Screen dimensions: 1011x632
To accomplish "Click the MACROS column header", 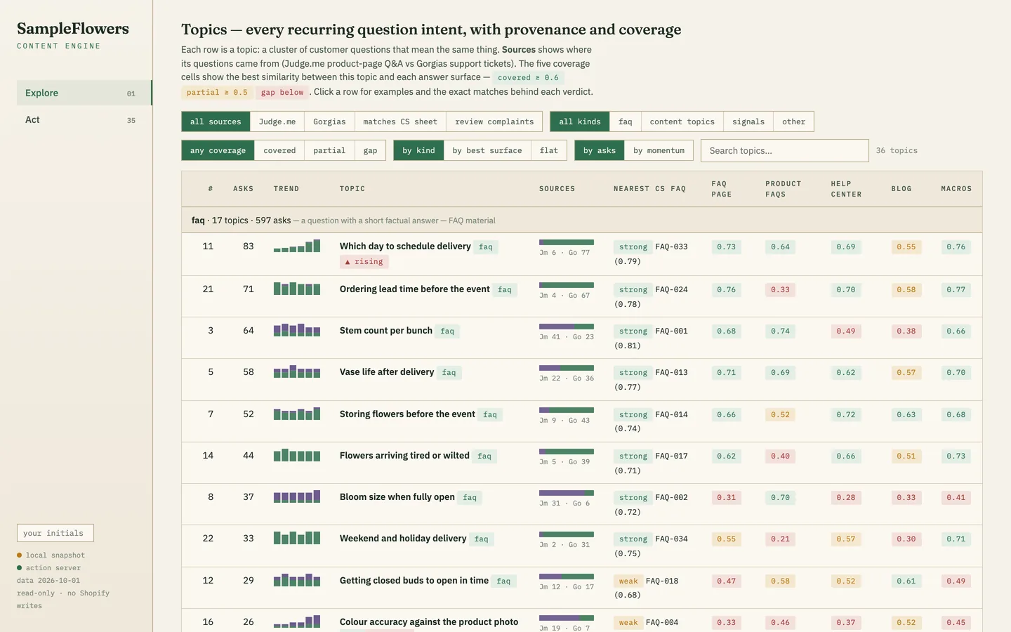I will pyautogui.click(x=956, y=189).
